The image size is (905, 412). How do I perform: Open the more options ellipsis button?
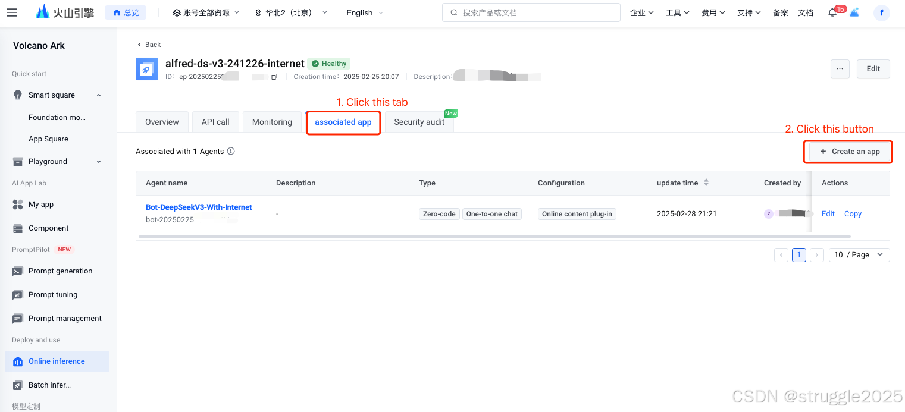840,69
